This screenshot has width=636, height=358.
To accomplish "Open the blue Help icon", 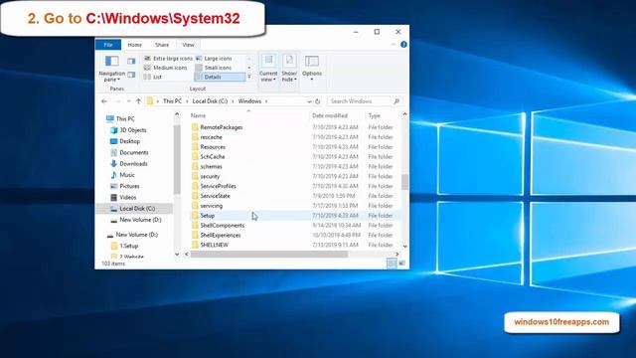I will tap(403, 45).
